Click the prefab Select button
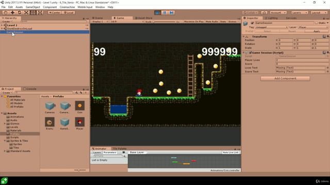This screenshot has width=330, height=185. (x=267, y=31)
